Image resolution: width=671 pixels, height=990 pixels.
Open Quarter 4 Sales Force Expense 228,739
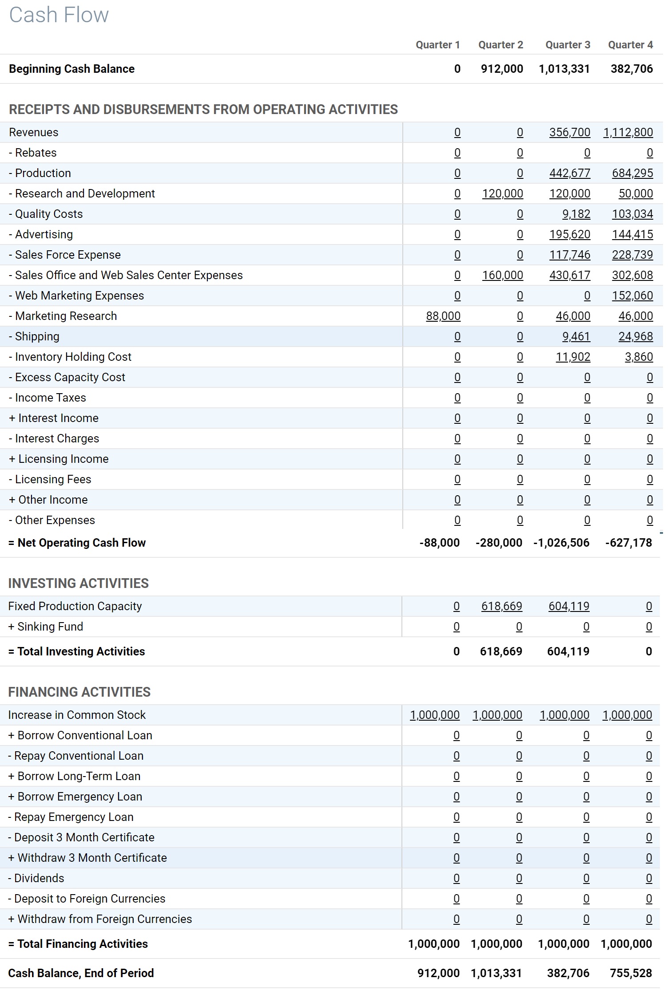(x=632, y=255)
